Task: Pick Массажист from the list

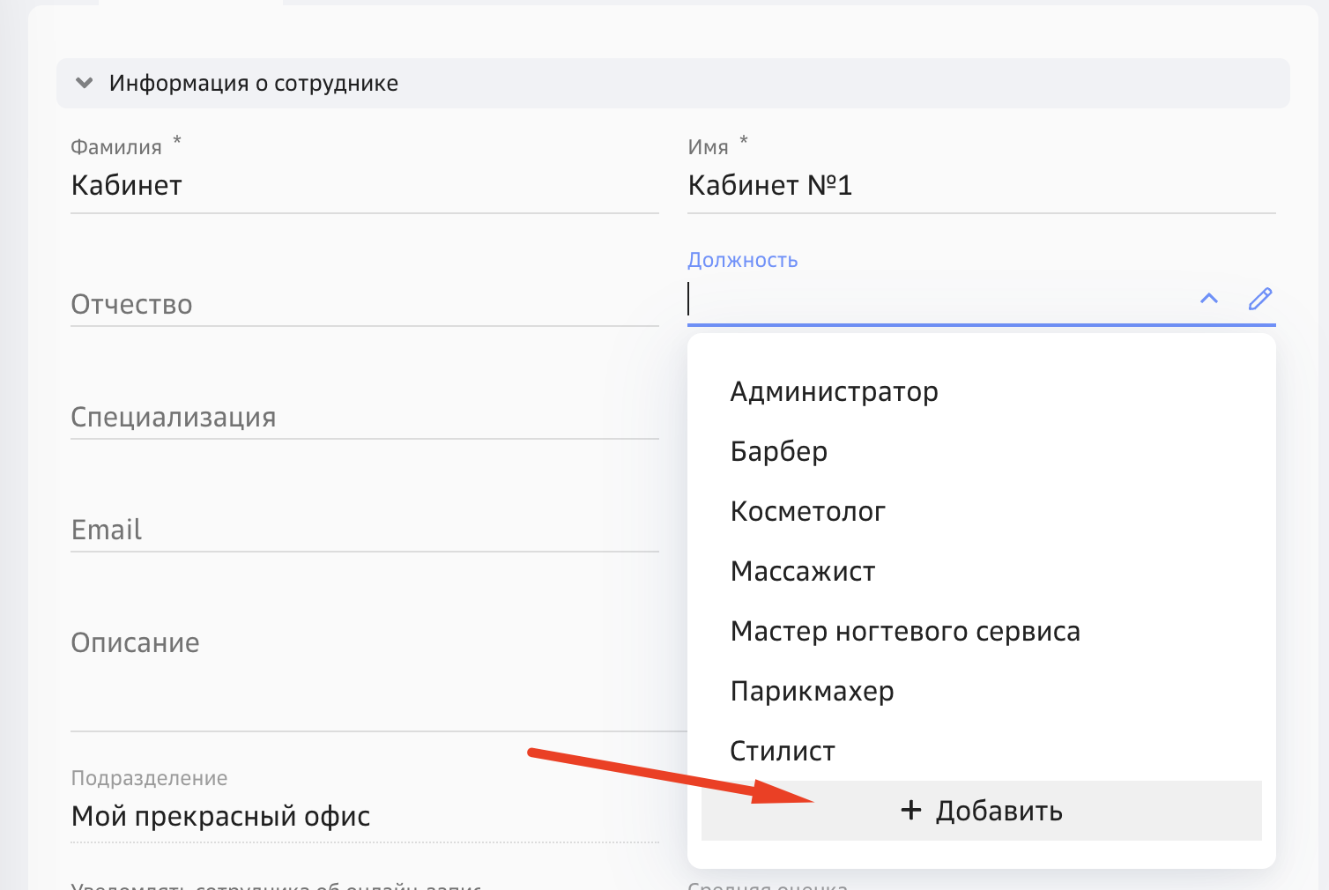Action: [x=802, y=571]
